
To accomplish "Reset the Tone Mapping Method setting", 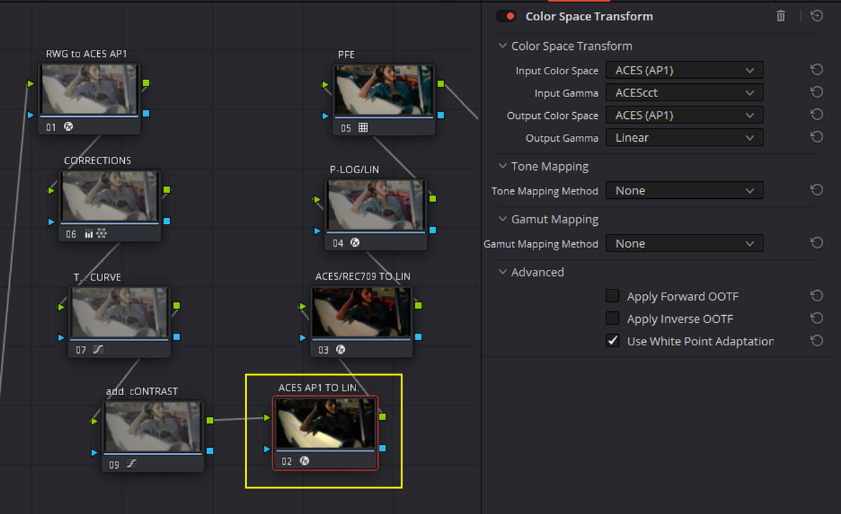I will tap(817, 190).
